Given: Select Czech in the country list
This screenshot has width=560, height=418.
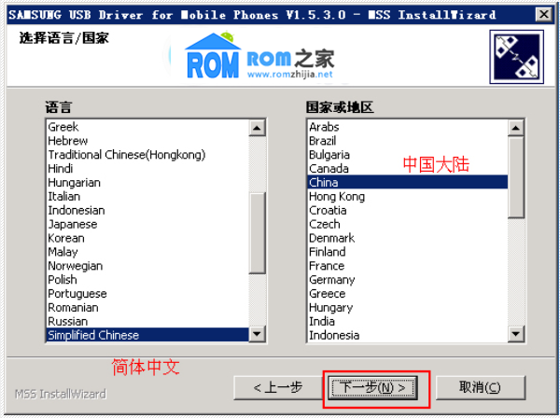Looking at the screenshot, I should click(x=408, y=224).
